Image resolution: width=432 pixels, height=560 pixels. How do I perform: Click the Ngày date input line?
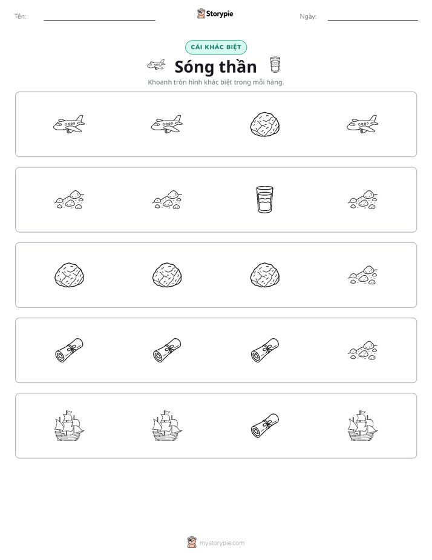(x=373, y=17)
